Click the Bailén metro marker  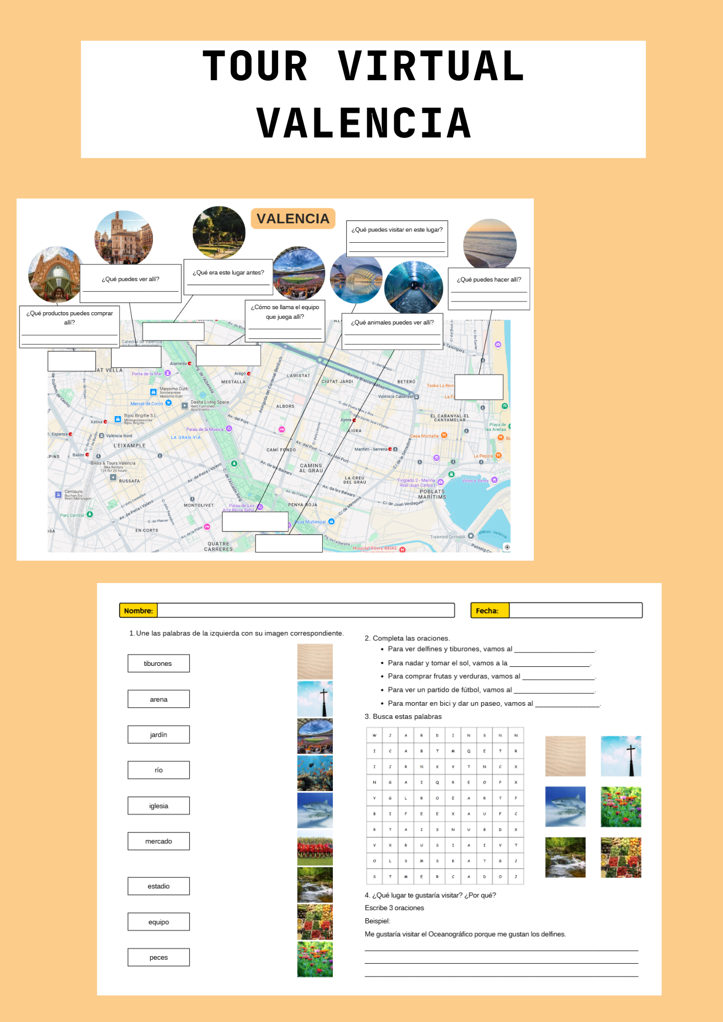[x=87, y=455]
